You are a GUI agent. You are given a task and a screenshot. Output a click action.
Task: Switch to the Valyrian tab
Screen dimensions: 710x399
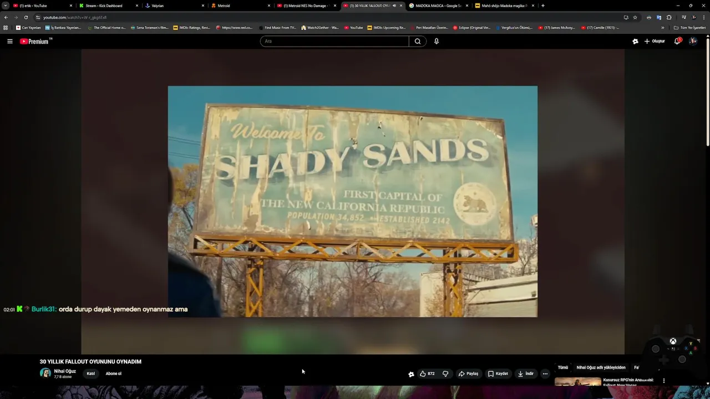(174, 6)
